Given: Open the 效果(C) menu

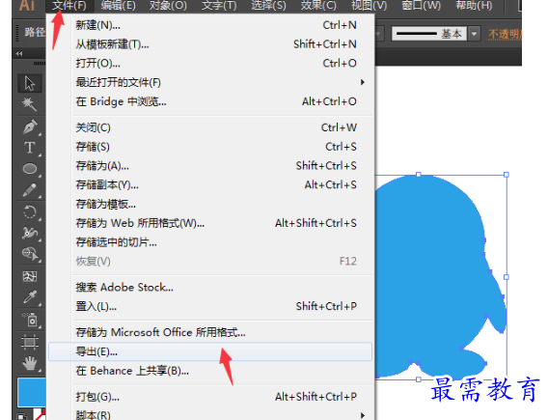Looking at the screenshot, I should (318, 5).
